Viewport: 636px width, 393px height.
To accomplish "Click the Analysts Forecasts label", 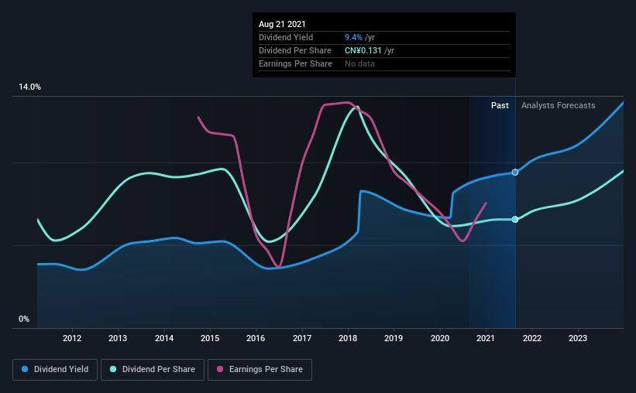I will click(x=558, y=105).
